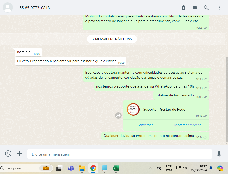This screenshot has width=228, height=174.
Task: Open File Explorer from taskbar
Action: click(82, 168)
